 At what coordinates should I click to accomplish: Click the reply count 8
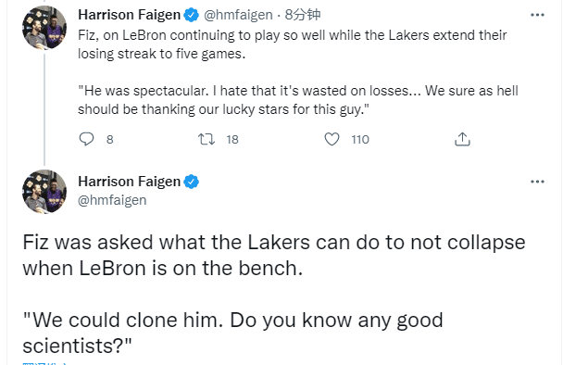pos(110,139)
